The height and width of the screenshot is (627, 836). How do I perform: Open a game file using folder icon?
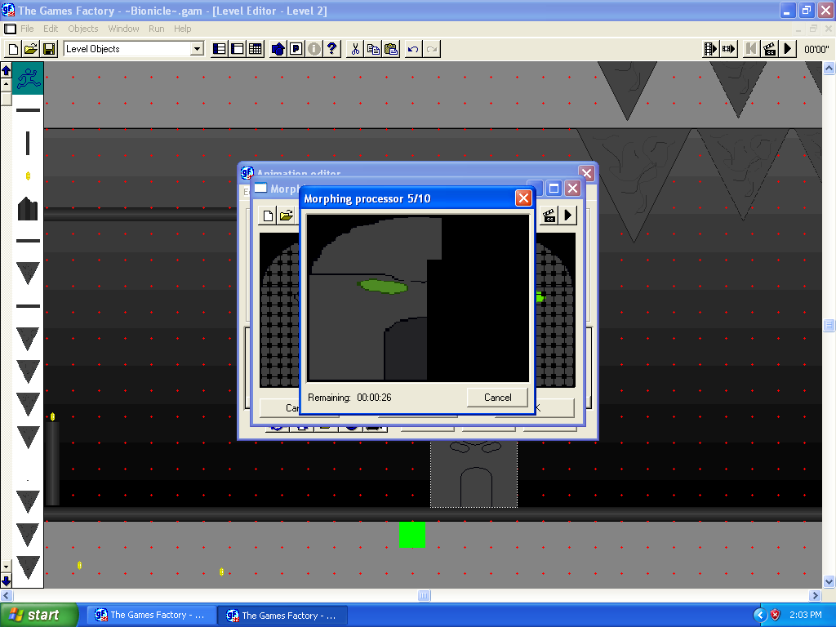[29, 49]
